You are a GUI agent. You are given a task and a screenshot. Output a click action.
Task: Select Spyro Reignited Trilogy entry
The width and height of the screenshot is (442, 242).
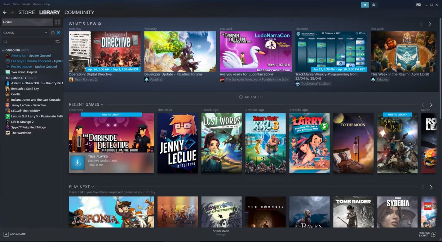tap(28, 127)
